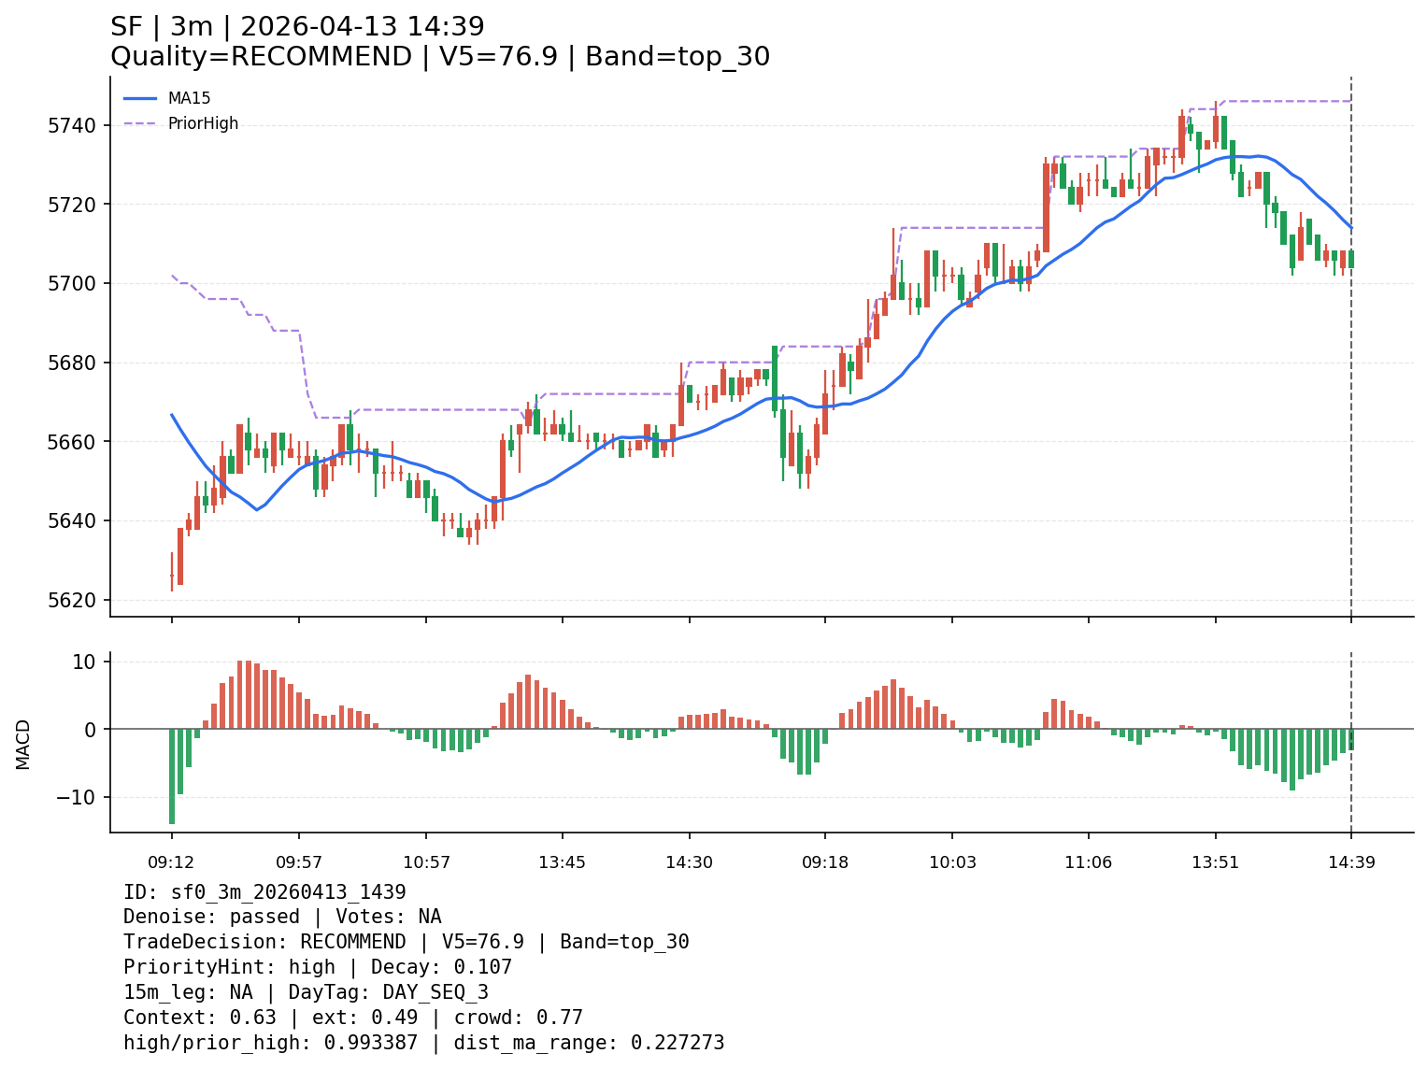1427x1068 pixels.
Task: Click the MA15 blue line legend swatch
Action: [x=140, y=98]
